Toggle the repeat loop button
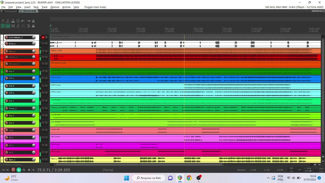 24,170
